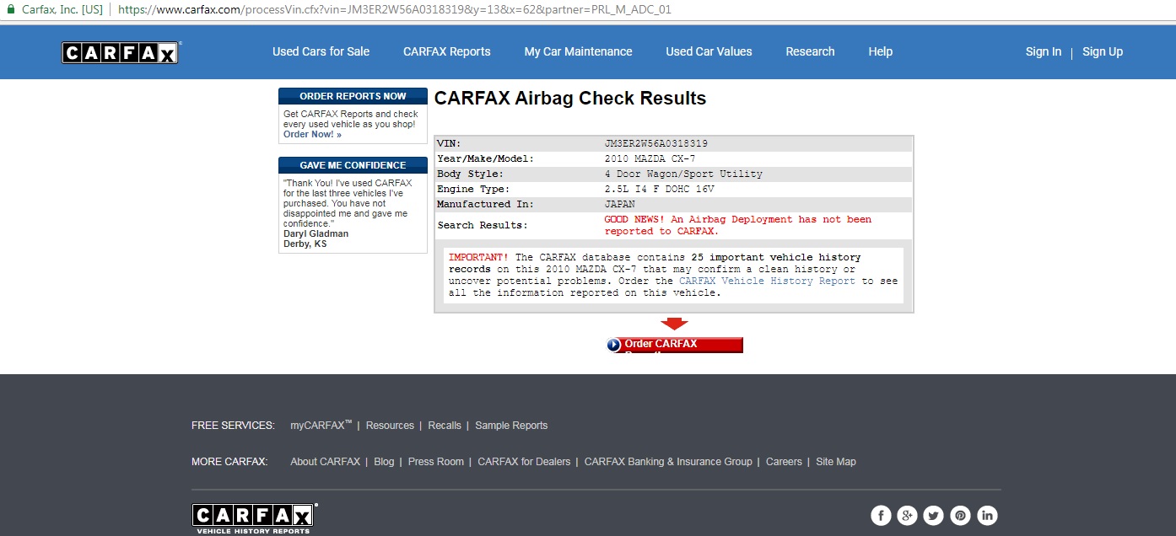Viewport: 1176px width, 536px height.
Task: Open the Twitter social icon
Action: [x=933, y=515]
